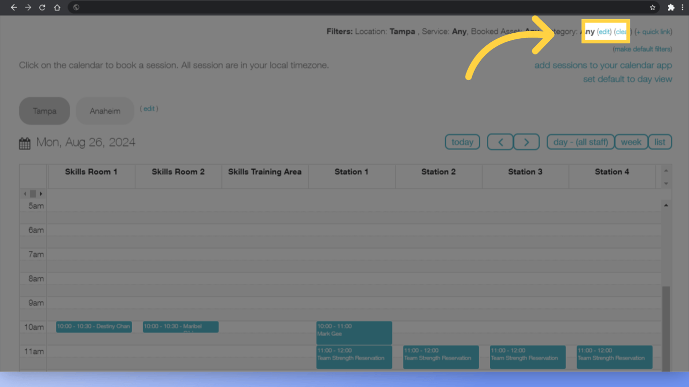Jump to today with the today button

tap(462, 142)
